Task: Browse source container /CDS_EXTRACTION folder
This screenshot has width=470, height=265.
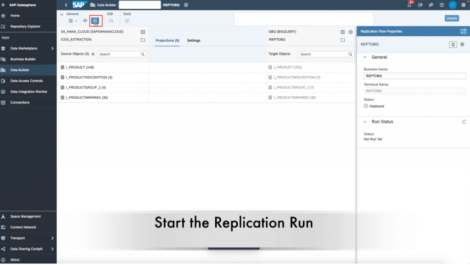Action: [x=143, y=40]
